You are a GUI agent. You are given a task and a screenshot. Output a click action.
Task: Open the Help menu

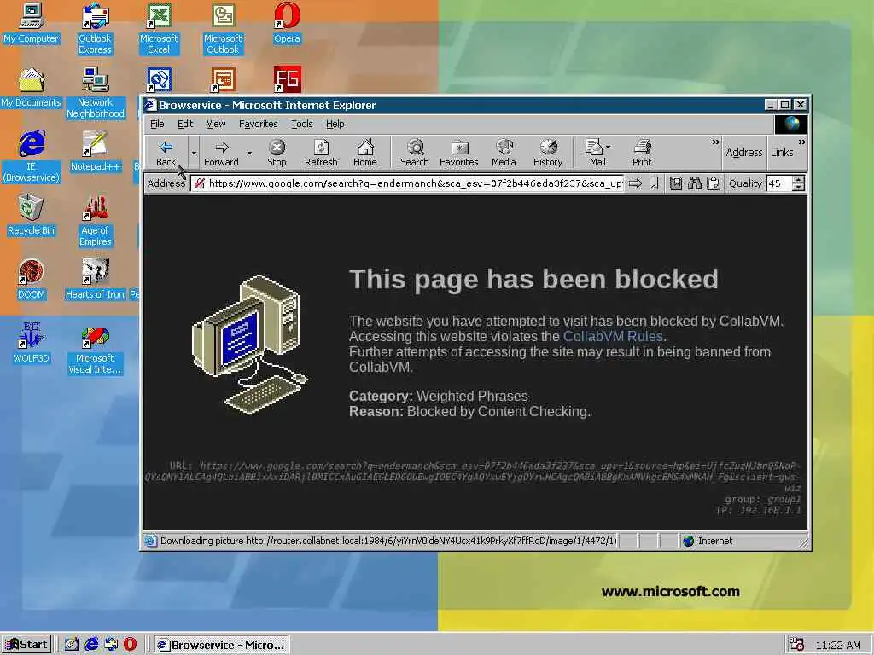click(335, 124)
